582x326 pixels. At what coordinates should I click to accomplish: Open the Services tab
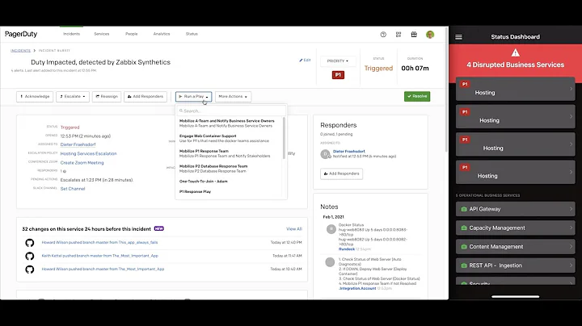click(102, 34)
